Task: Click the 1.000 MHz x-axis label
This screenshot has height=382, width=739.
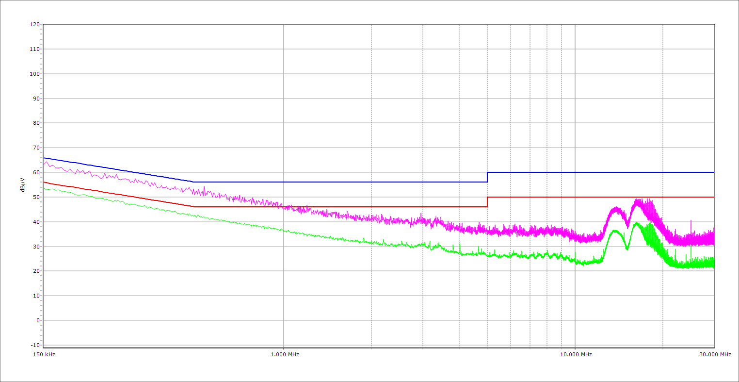Action: (285, 354)
